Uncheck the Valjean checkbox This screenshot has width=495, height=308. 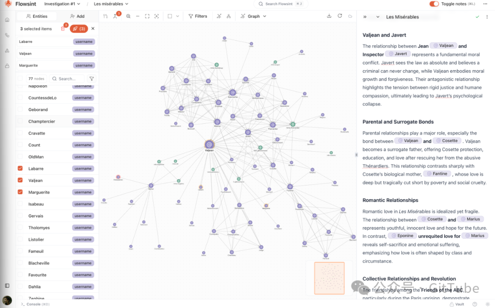20,180
